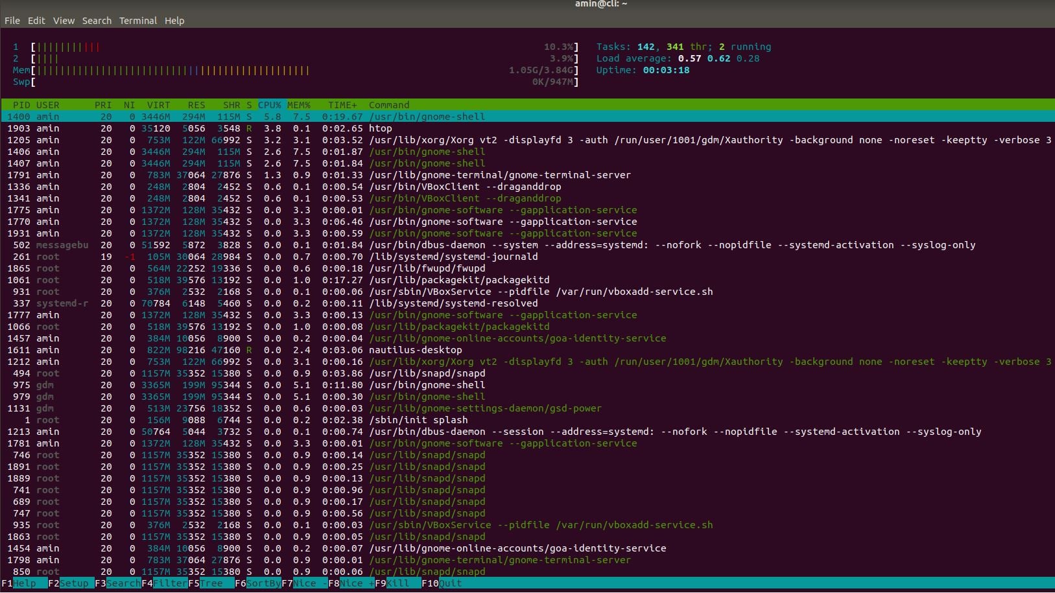
Task: Click the Mem usage bar
Action: (296, 70)
